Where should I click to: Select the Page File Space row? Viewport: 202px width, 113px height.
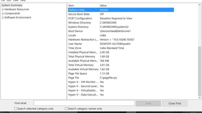(121, 73)
